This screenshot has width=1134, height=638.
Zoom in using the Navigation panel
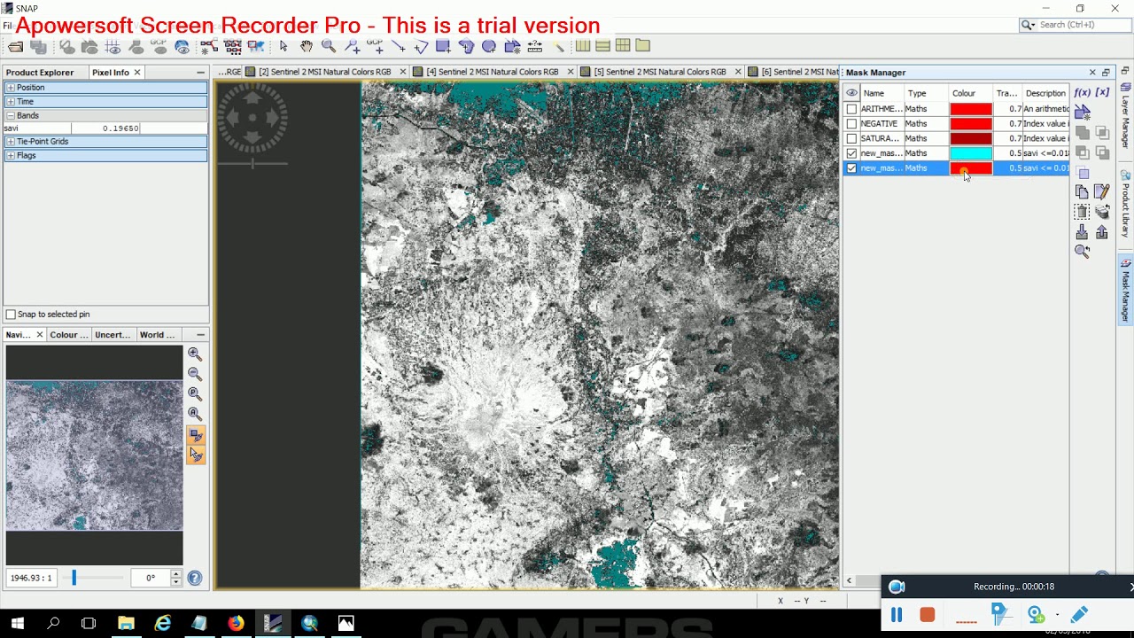[195, 354]
